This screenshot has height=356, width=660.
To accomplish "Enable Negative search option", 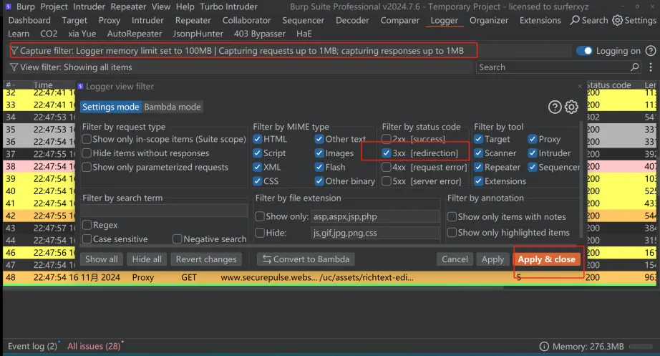I will (178, 239).
